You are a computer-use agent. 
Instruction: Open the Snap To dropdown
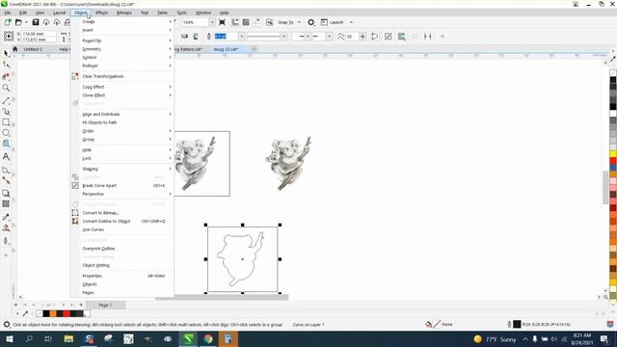pos(299,22)
